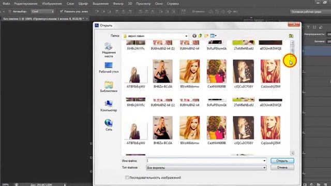Screen dimensions: 331x186
Task: Click the Отмена button
Action: pos(282,167)
